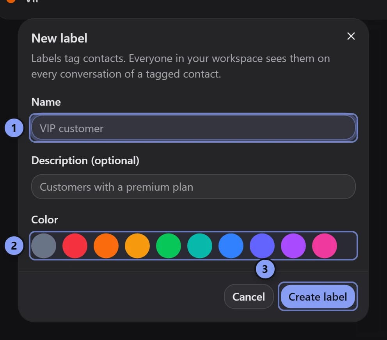The height and width of the screenshot is (340, 387).
Task: Focus the Description (optional) field
Action: coord(193,186)
